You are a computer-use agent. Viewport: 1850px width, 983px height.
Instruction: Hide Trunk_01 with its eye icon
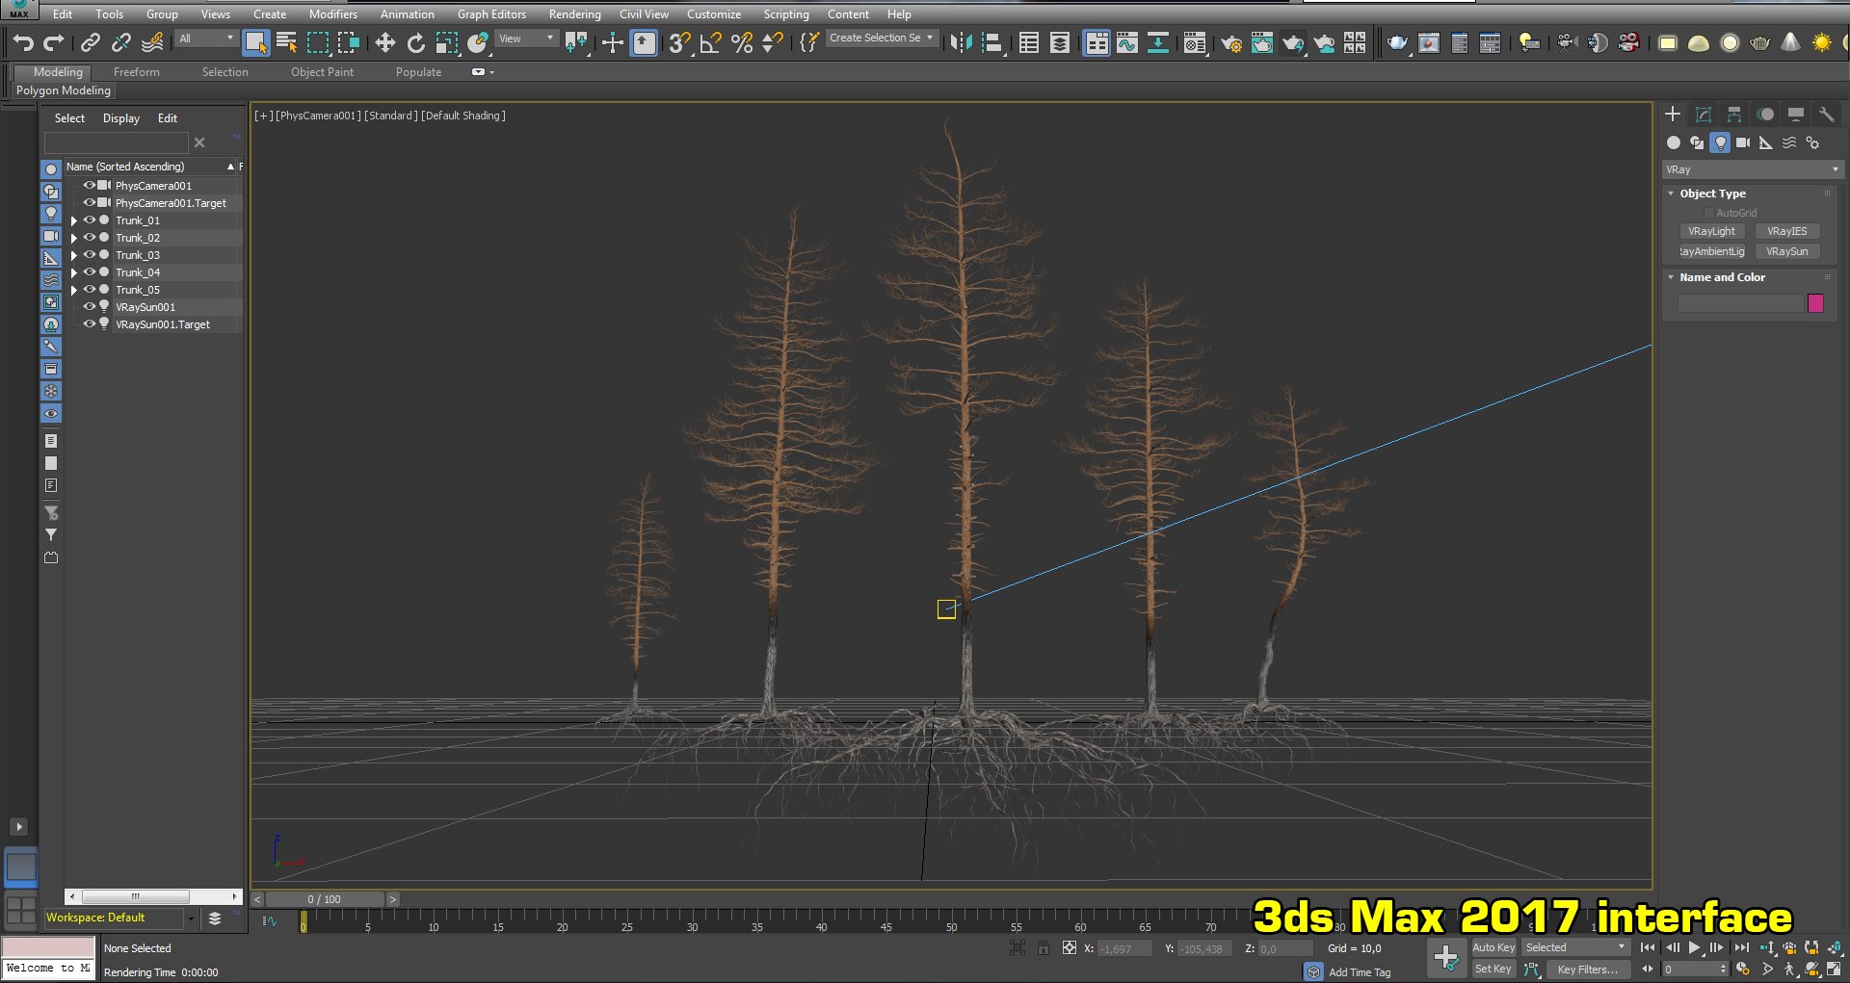point(90,220)
